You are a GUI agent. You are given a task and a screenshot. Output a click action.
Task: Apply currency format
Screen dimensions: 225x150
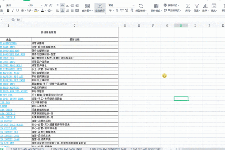(110, 10)
